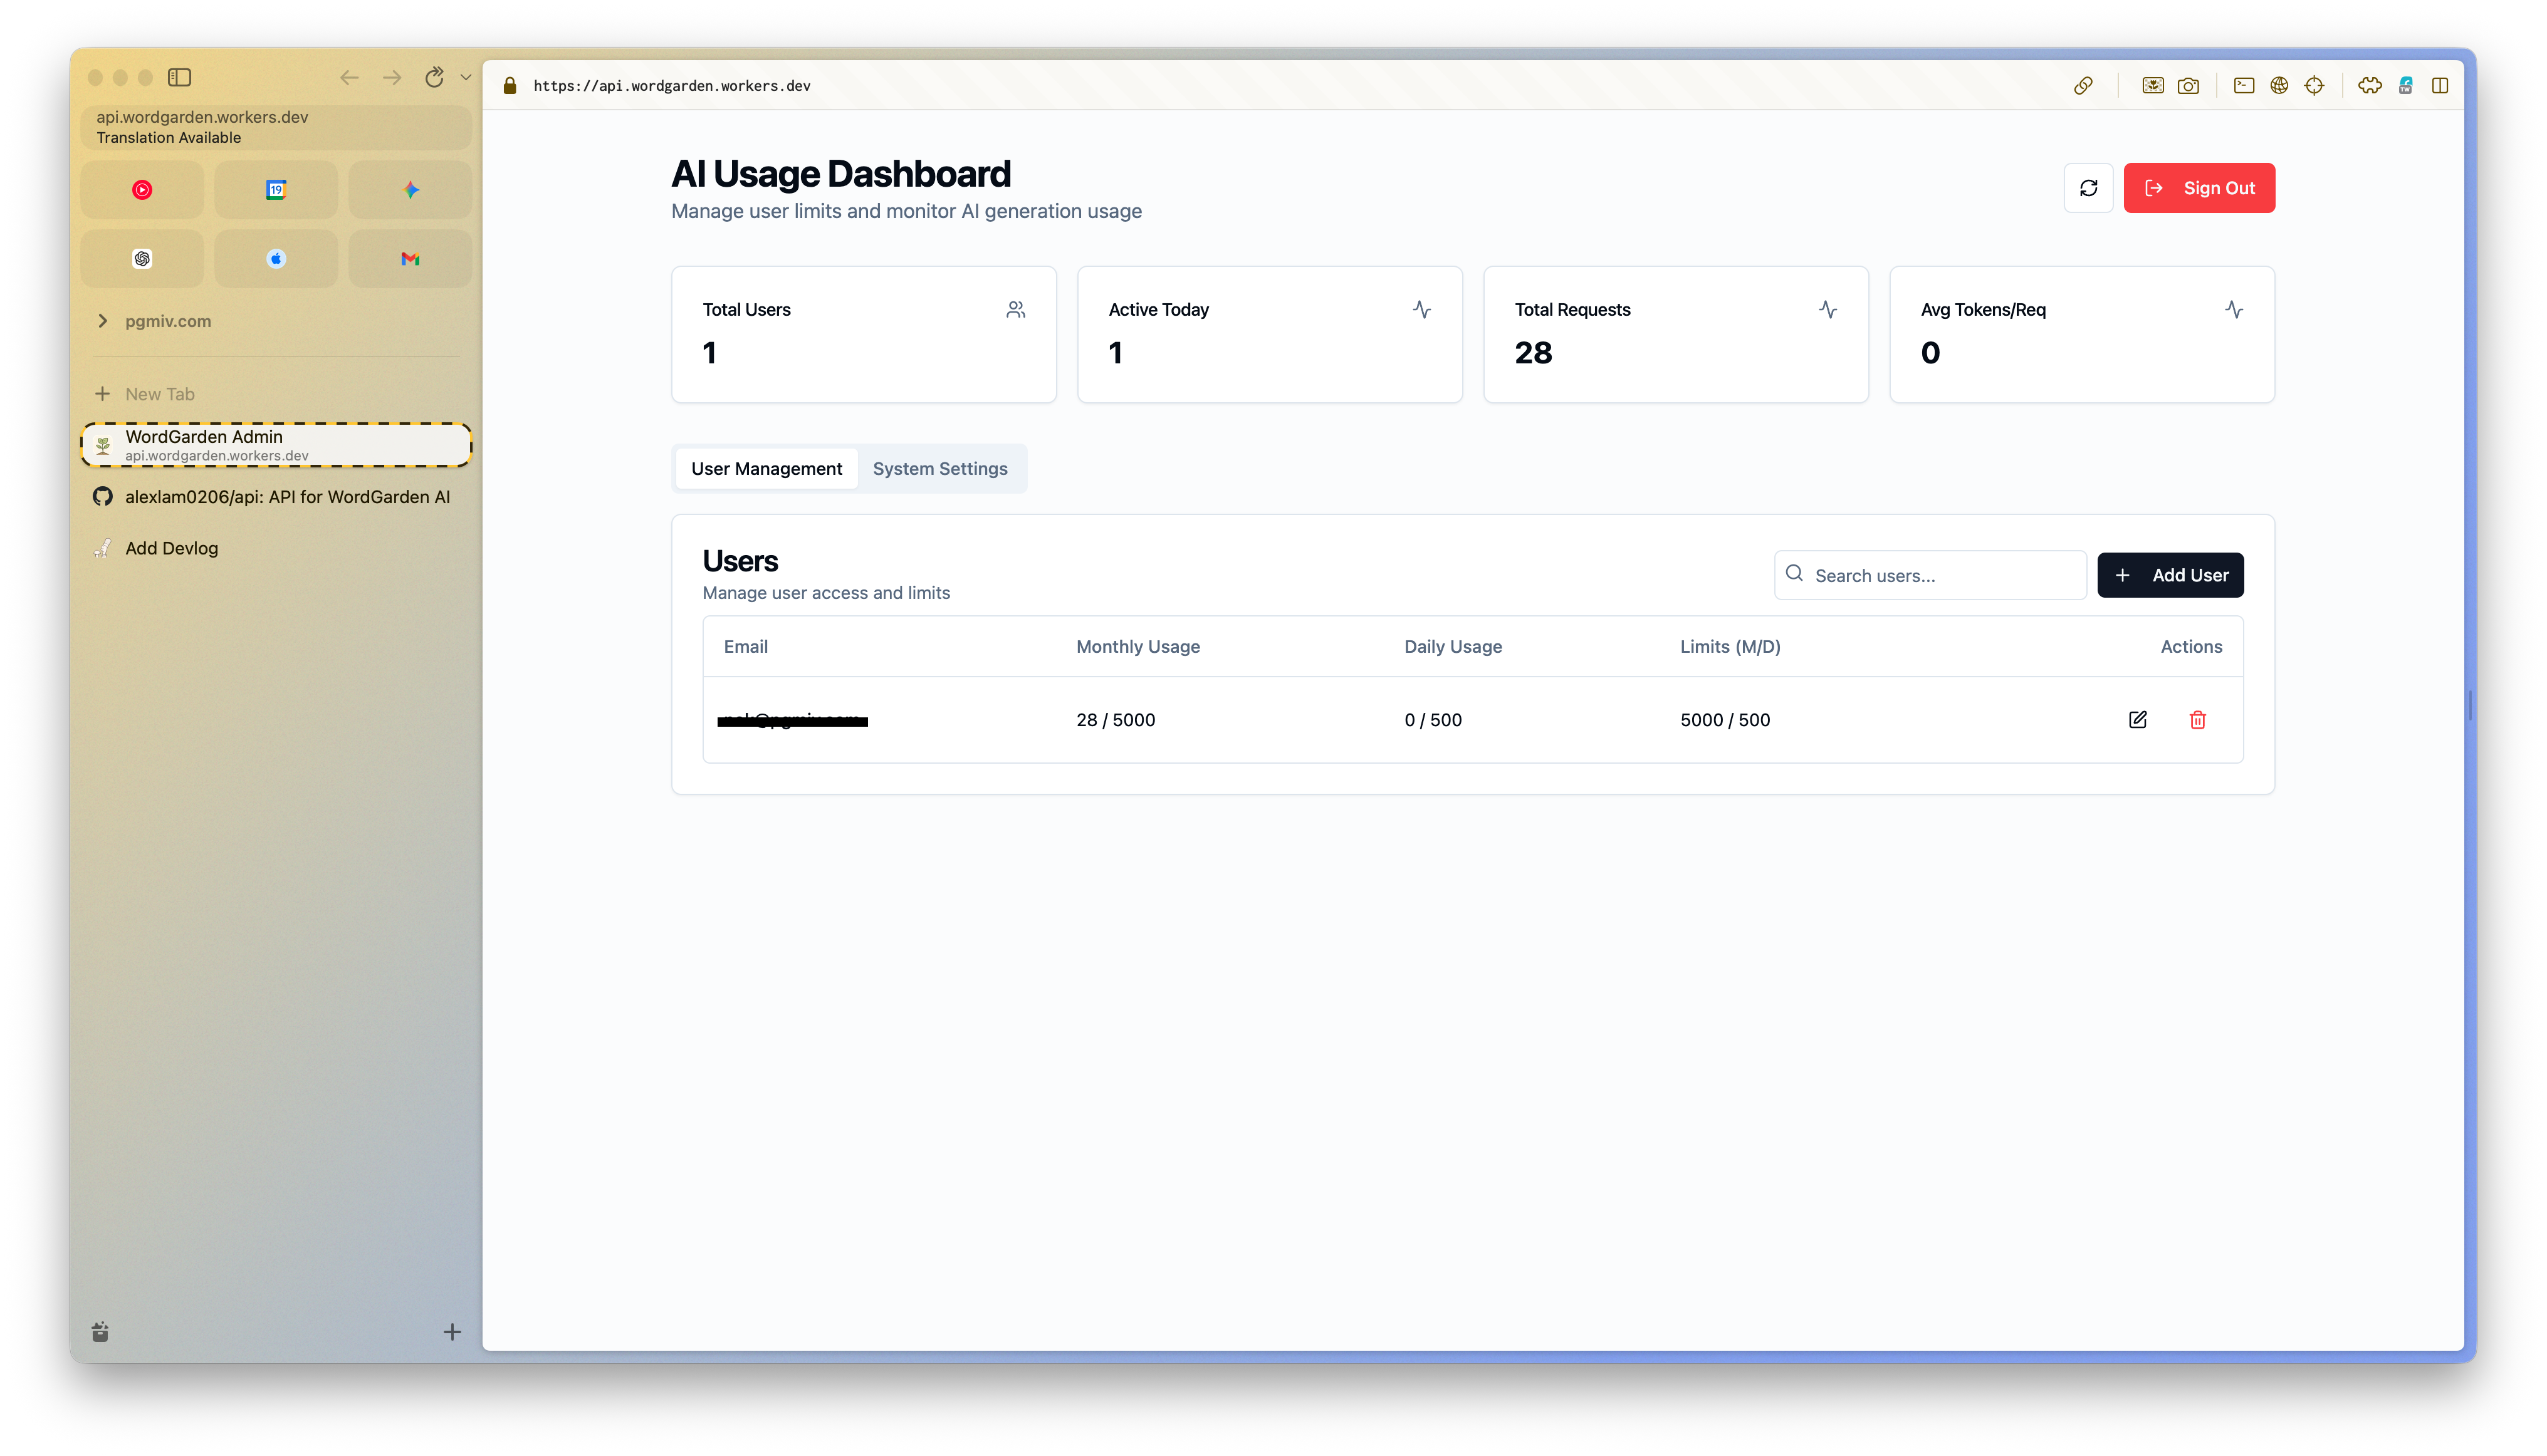
Task: Click the edit user pencil icon
Action: pyautogui.click(x=2137, y=720)
